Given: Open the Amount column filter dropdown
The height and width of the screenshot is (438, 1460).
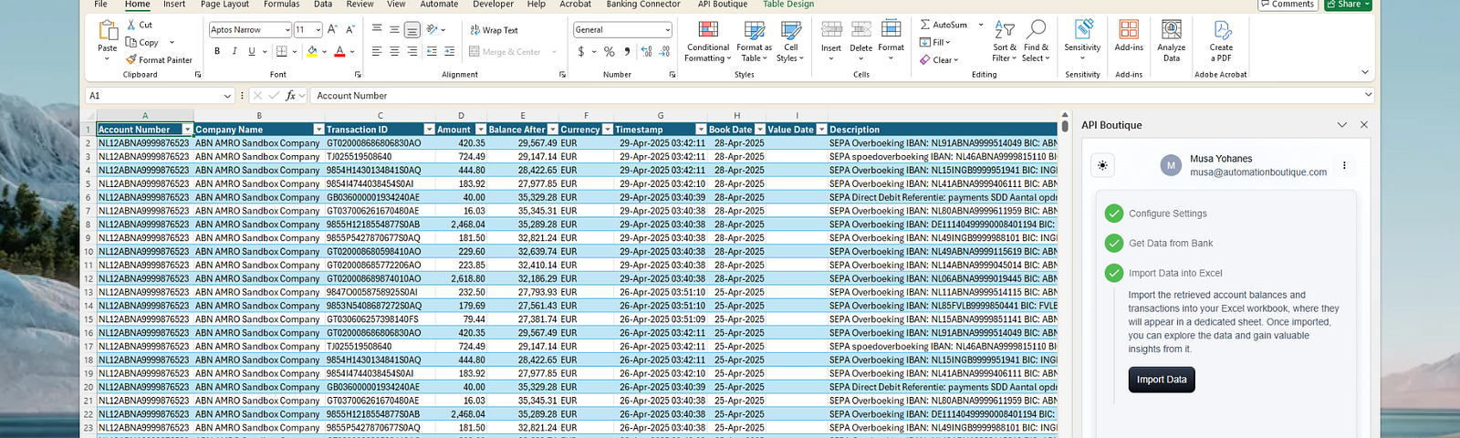Looking at the screenshot, I should point(481,130).
